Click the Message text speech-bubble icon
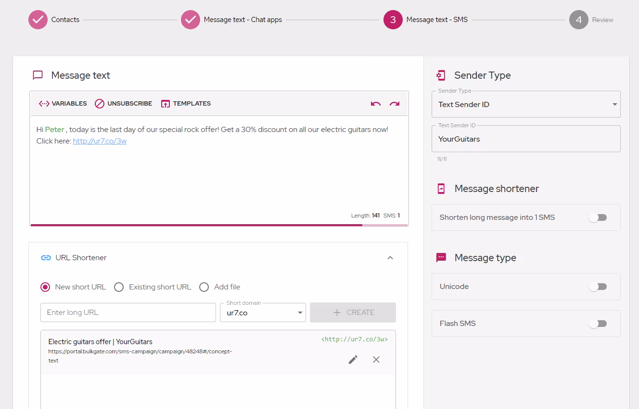The image size is (639, 409). (x=38, y=75)
